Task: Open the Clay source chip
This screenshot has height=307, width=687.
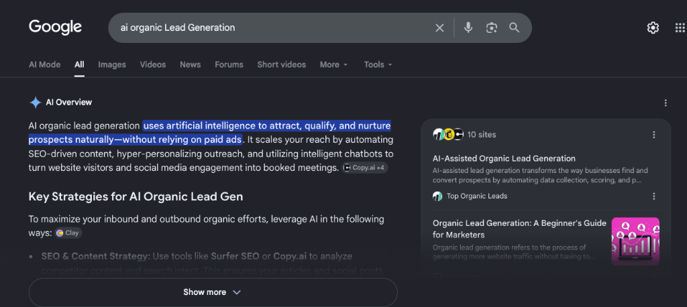Action: click(68, 233)
